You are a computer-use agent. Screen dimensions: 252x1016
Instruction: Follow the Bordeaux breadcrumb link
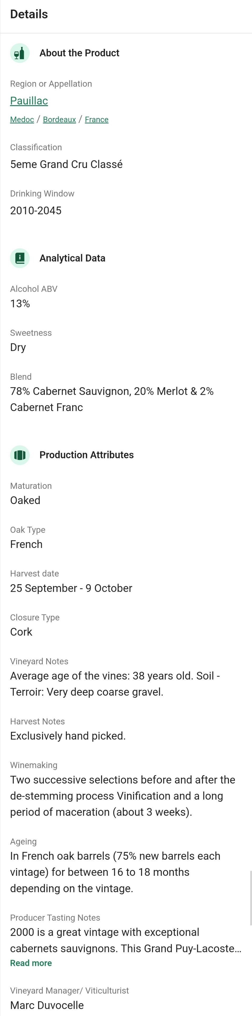pos(59,120)
